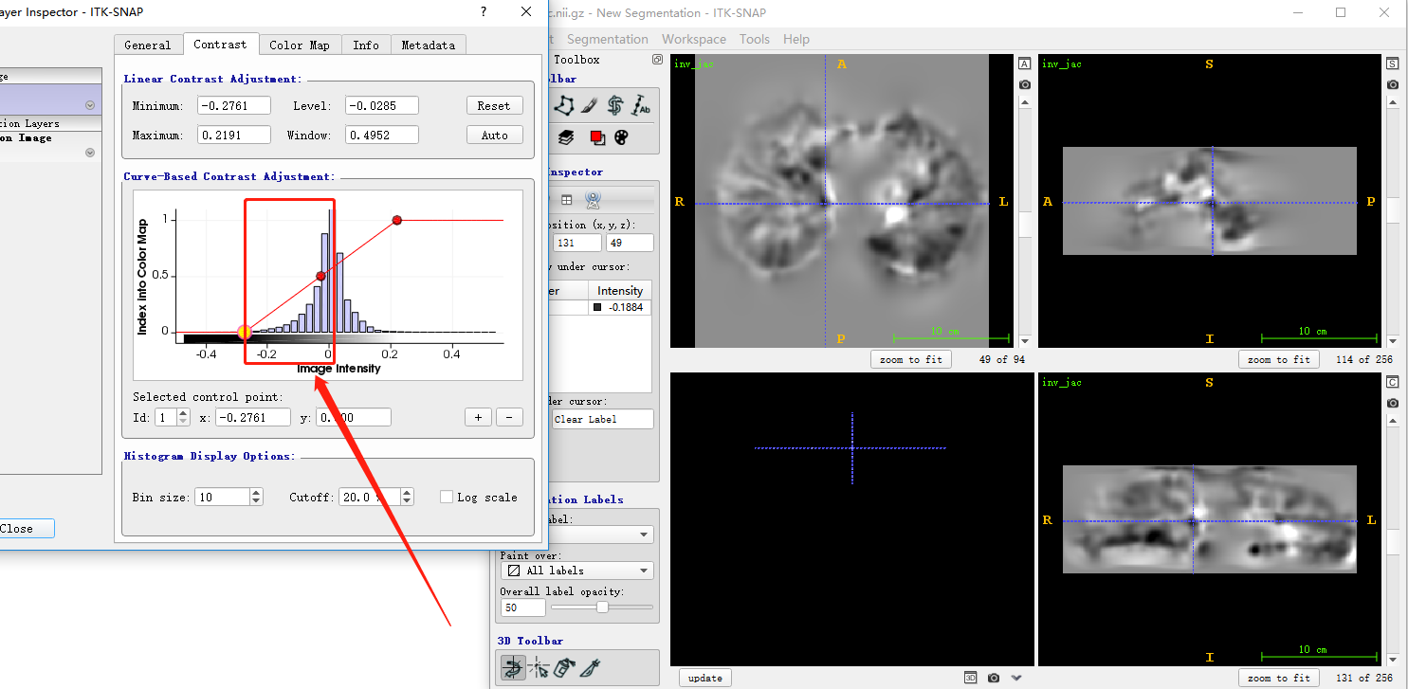This screenshot has height=689, width=1408.
Task: Open the voxel table inspector icon
Action: click(x=567, y=199)
